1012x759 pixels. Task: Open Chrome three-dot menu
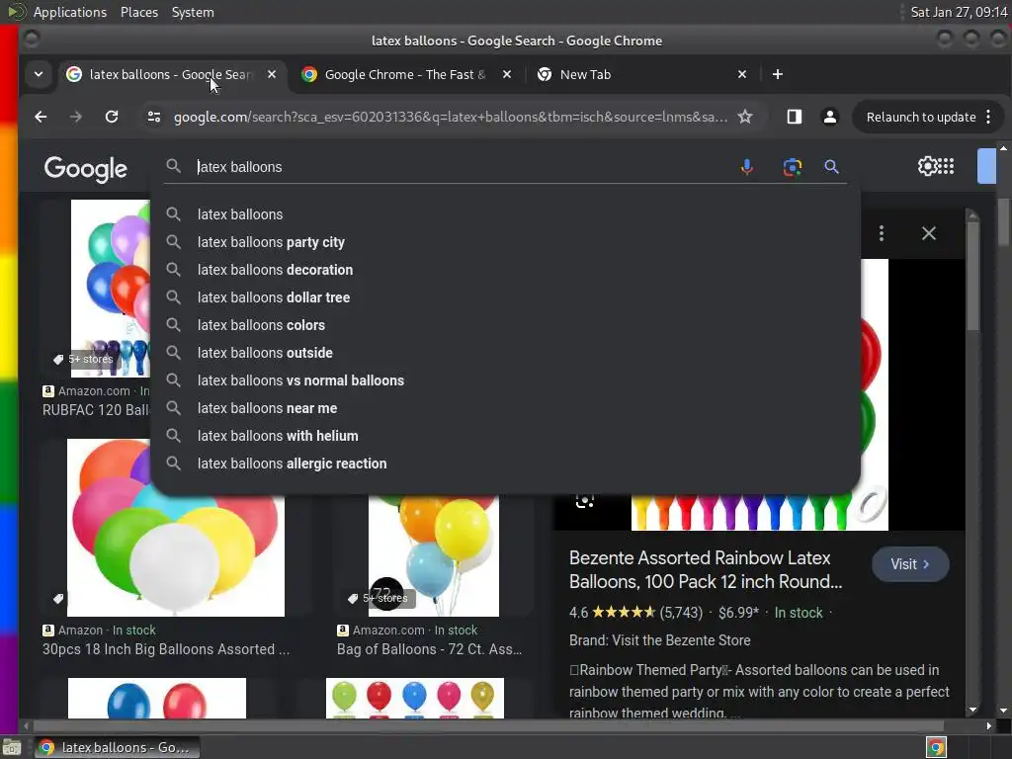pyautogui.click(x=988, y=117)
